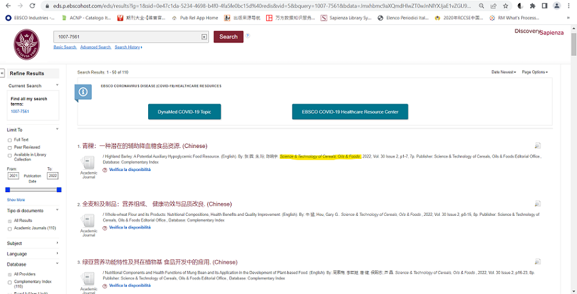Image resolution: width=577 pixels, height=294 pixels.
Task: Click the maroon Search button
Action: [228, 37]
